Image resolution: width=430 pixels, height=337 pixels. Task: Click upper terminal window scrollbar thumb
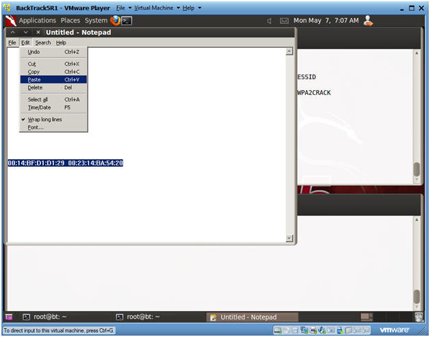416,170
